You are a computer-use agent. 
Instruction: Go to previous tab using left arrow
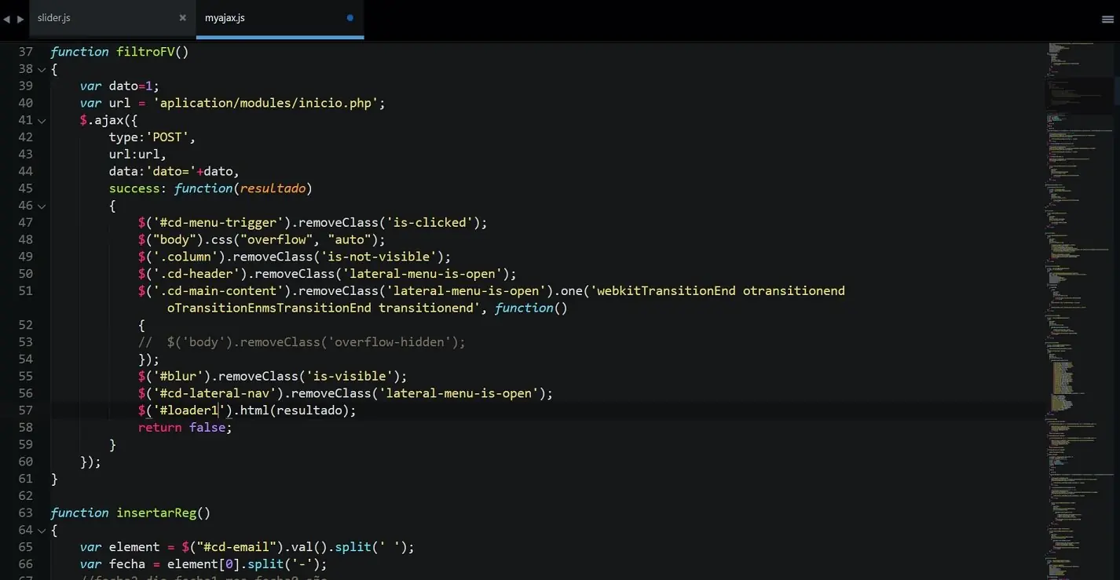point(7,19)
